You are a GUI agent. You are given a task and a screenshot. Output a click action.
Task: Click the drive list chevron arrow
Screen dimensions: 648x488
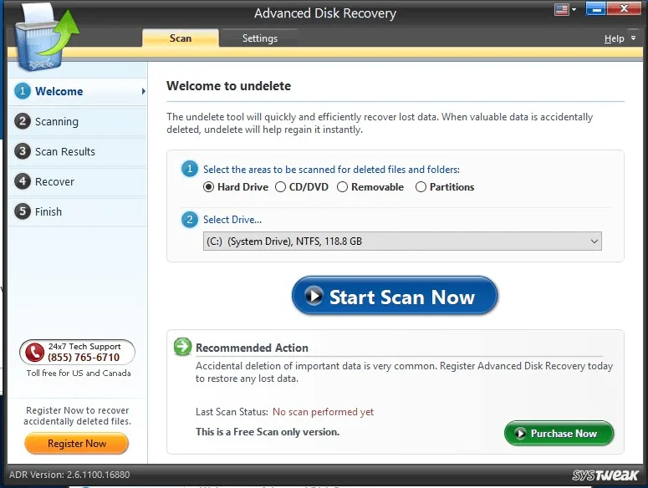tap(594, 241)
